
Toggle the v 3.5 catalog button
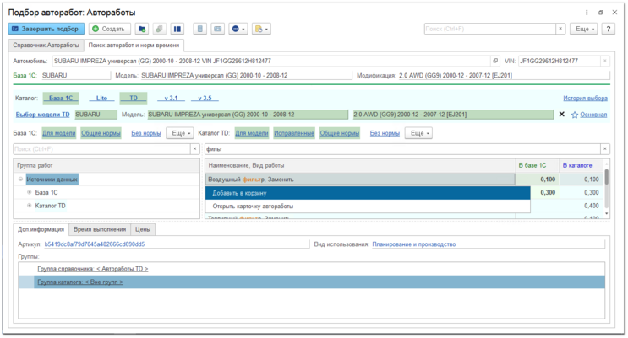pos(205,98)
